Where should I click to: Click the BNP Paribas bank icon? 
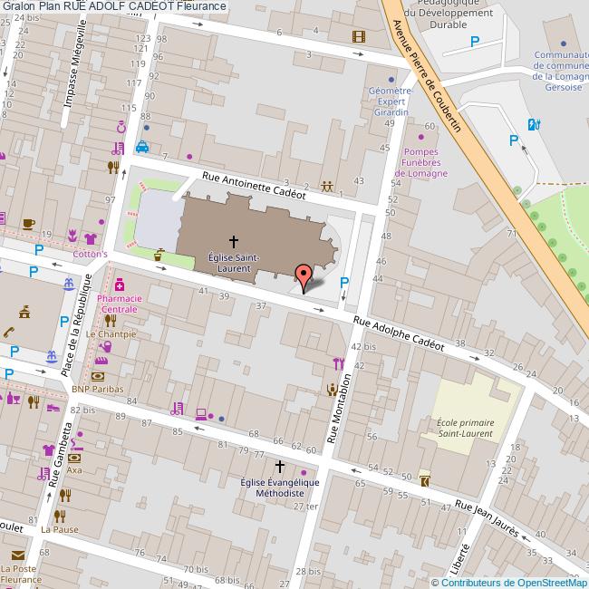click(x=98, y=375)
